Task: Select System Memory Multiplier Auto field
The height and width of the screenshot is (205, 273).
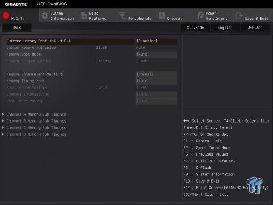Action: click(156, 48)
